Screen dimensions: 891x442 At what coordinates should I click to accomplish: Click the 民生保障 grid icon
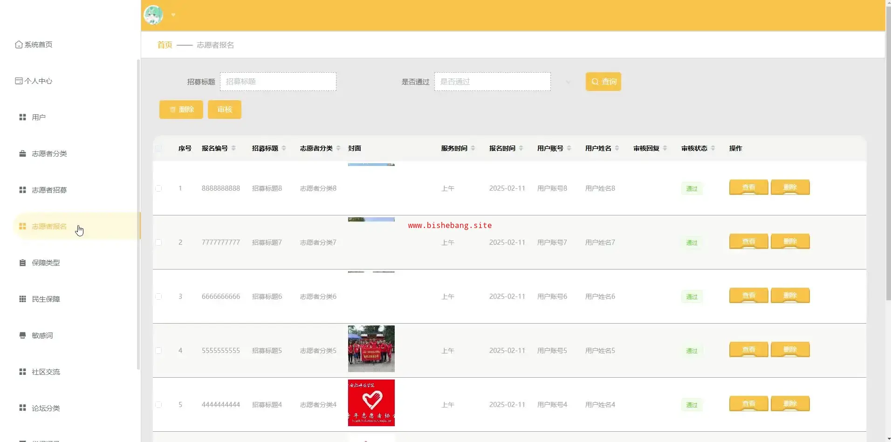[x=22, y=299]
